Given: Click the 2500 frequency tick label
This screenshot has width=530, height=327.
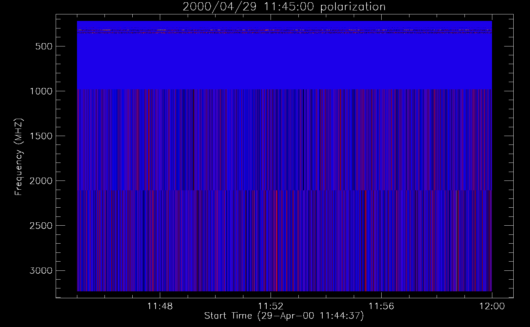Looking at the screenshot, I should coord(41,226).
